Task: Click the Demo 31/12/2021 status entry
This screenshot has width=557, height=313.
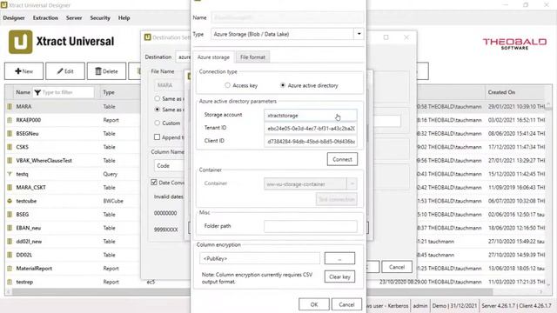Action: [x=454, y=305]
